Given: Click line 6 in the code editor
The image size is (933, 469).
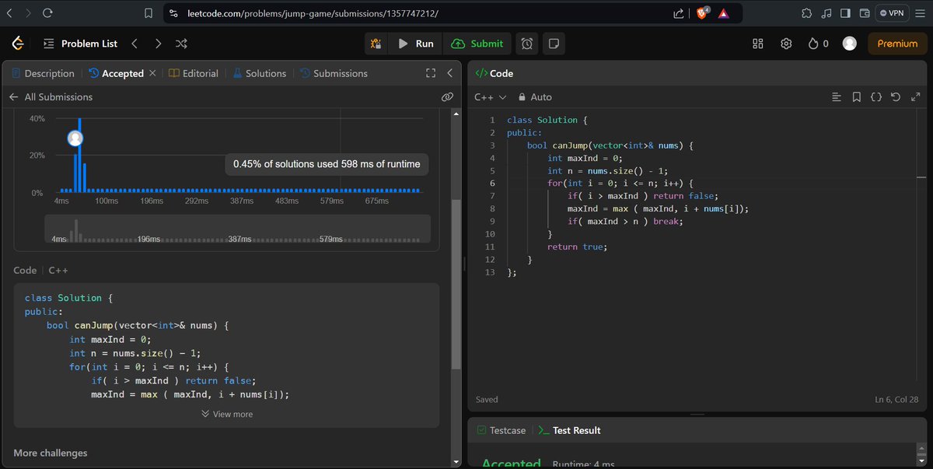Looking at the screenshot, I should point(618,184).
